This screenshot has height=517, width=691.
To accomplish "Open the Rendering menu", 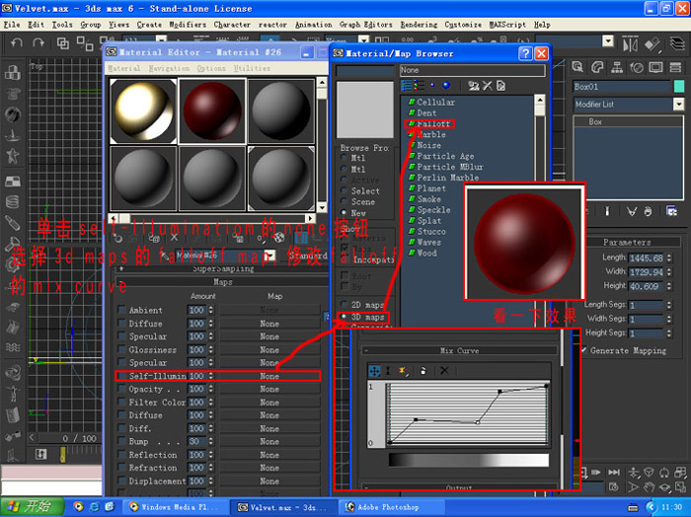I will [419, 25].
